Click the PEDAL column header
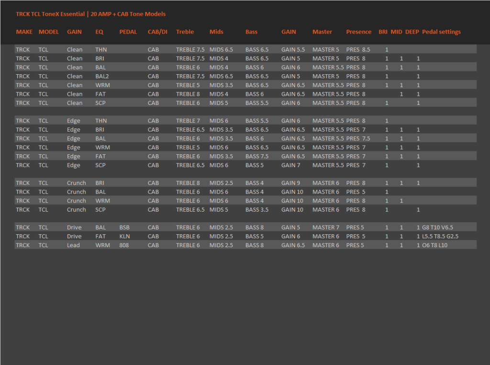The width and height of the screenshot is (490, 365). point(128,32)
